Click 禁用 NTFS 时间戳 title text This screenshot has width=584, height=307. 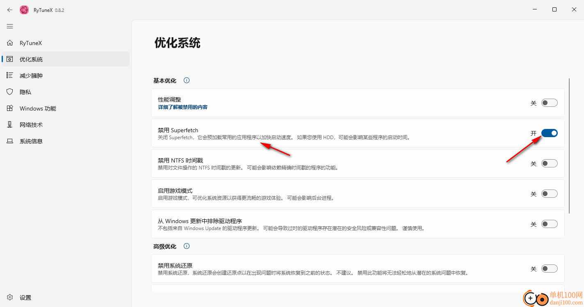[x=180, y=160]
